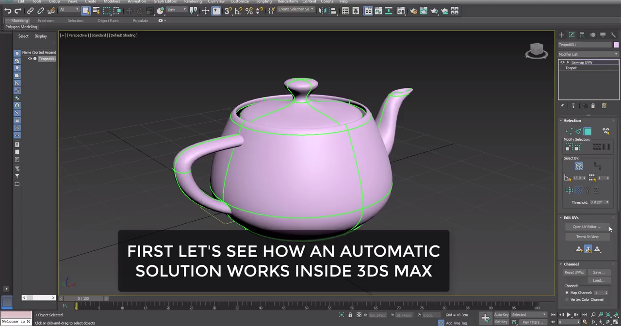Switch to the Freeform ribbon tab
The image size is (621, 326).
tap(46, 21)
